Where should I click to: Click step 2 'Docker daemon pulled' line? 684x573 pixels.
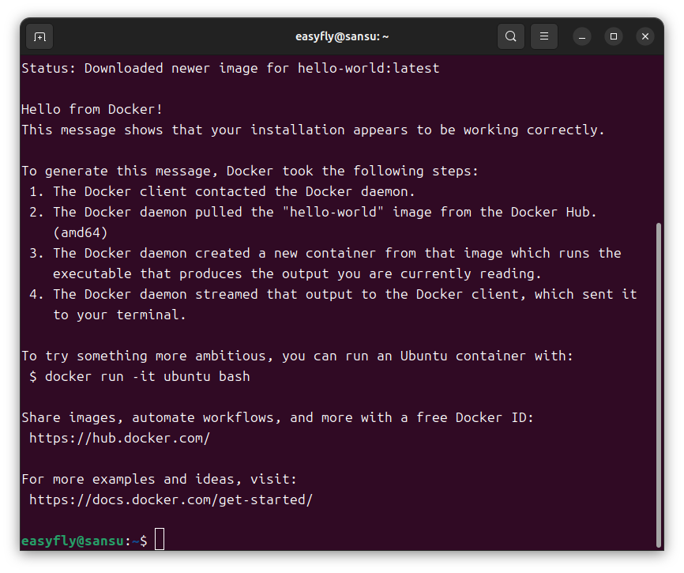coord(313,212)
